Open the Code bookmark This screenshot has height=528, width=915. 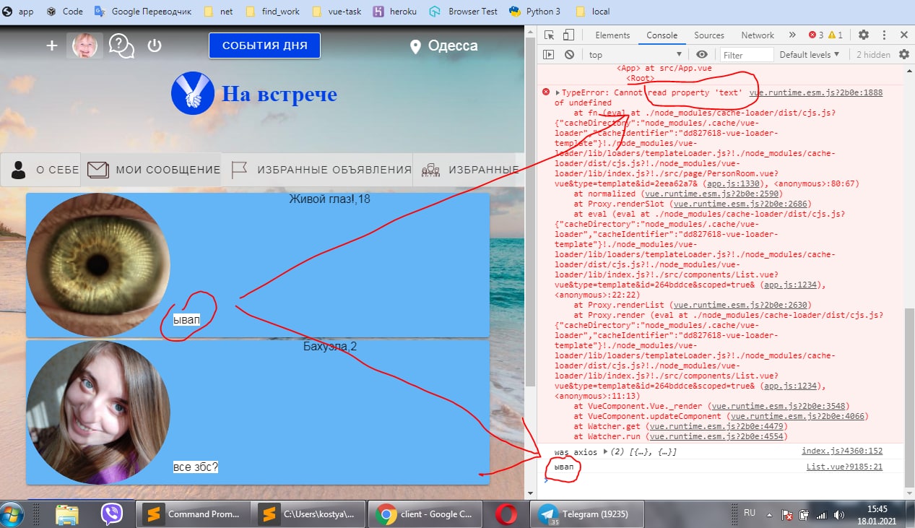64,11
